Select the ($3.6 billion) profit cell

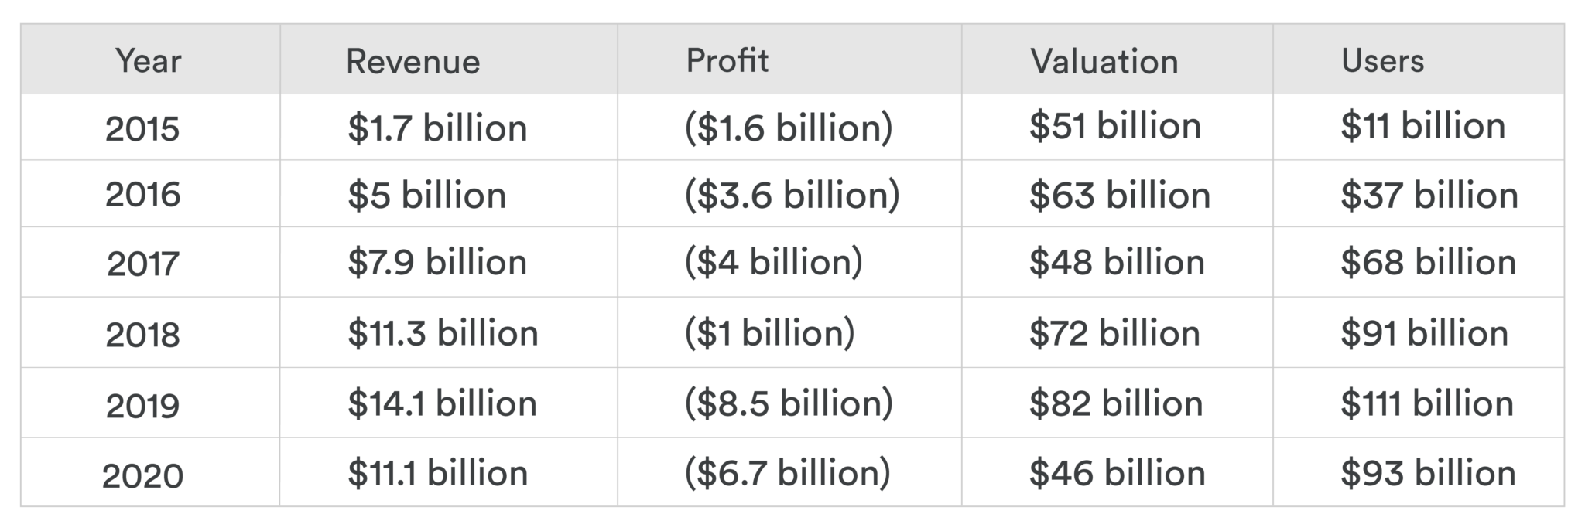(792, 195)
